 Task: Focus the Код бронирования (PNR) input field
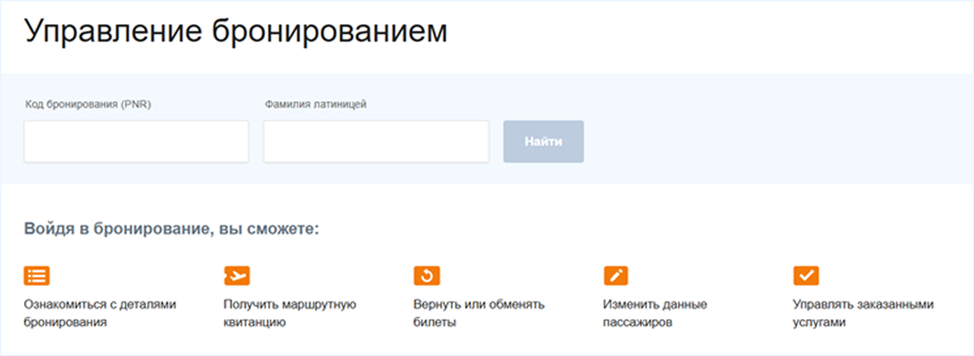(137, 141)
